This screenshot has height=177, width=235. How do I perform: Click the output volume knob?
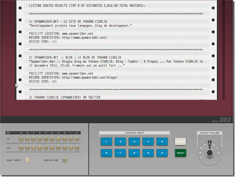(x=209, y=153)
